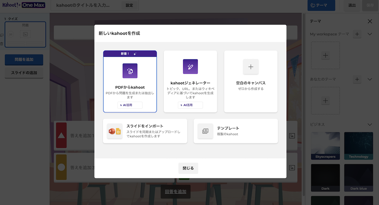Collapse the あなたのテーマ section
The width and height of the screenshot is (379, 205).
[x=370, y=79]
